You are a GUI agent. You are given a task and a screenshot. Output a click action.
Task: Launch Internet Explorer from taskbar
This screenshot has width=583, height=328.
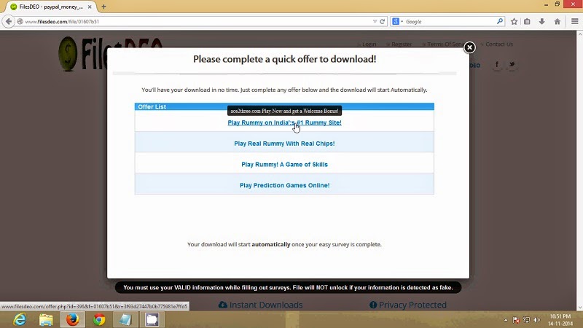click(x=20, y=319)
